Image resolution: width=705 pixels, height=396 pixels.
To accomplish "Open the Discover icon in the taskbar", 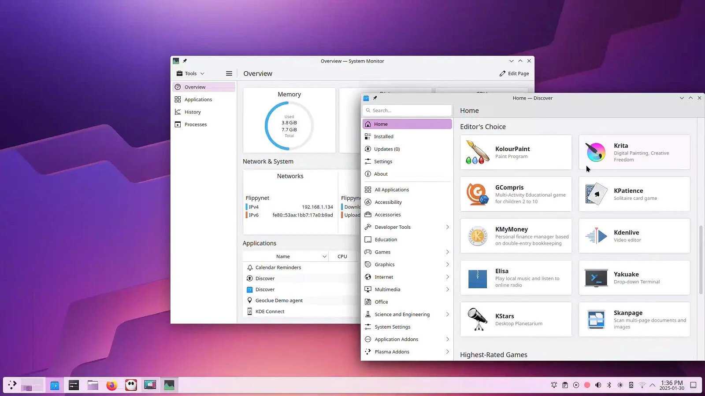I will [55, 385].
